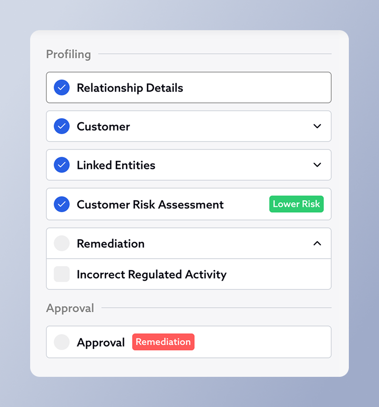Viewport: 379px width, 407px height.
Task: Click Customer Risk Assessment checkmark icon
Action: (62, 204)
